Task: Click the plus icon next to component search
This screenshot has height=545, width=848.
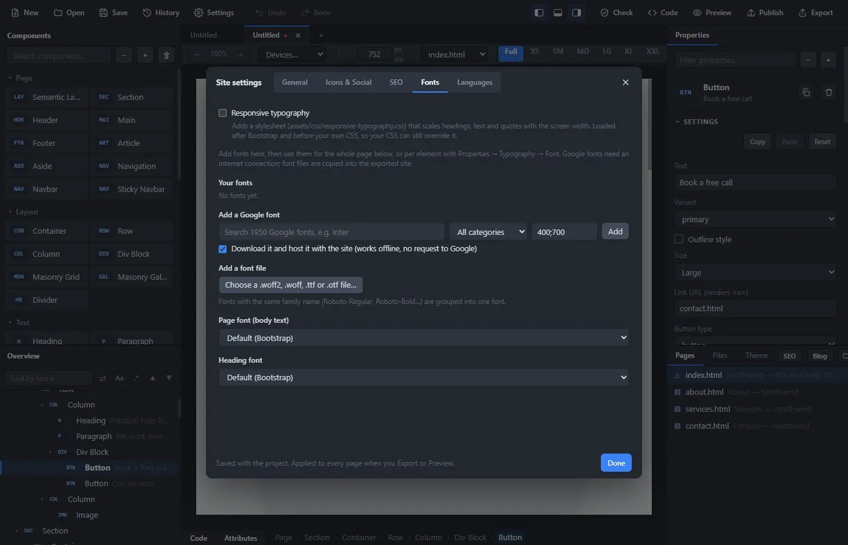Action: pyautogui.click(x=145, y=56)
